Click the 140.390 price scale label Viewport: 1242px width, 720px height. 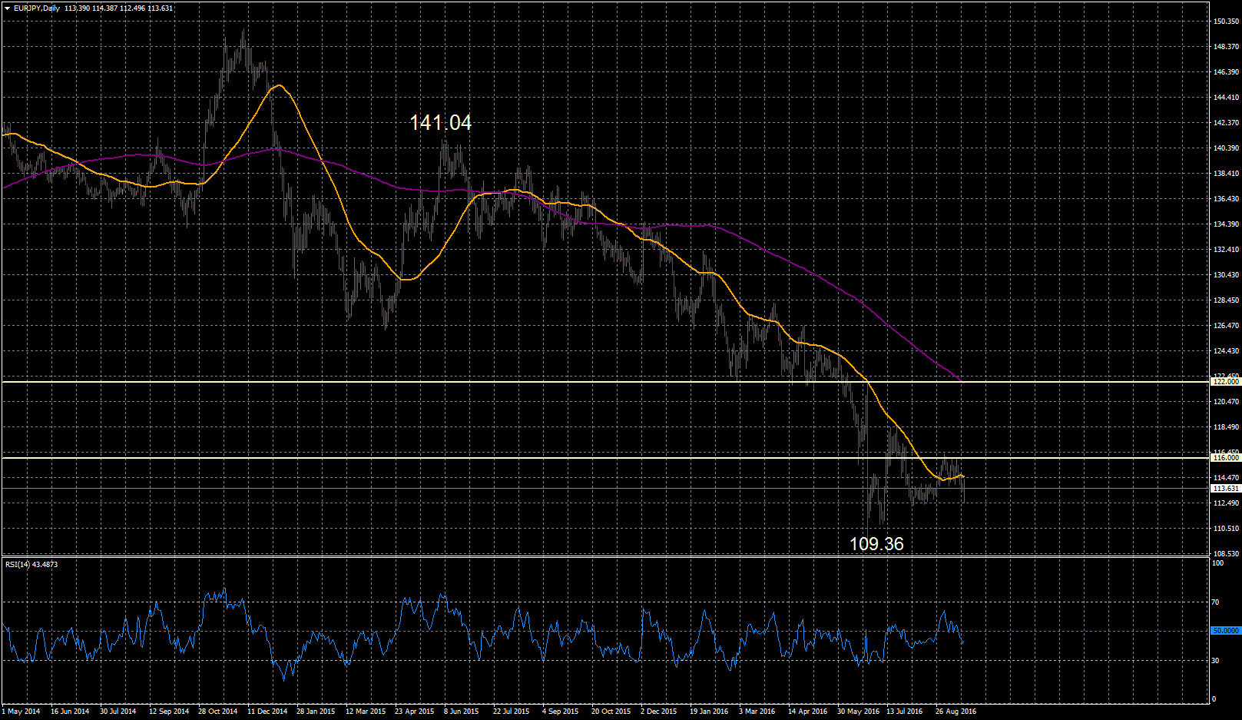(1226, 148)
